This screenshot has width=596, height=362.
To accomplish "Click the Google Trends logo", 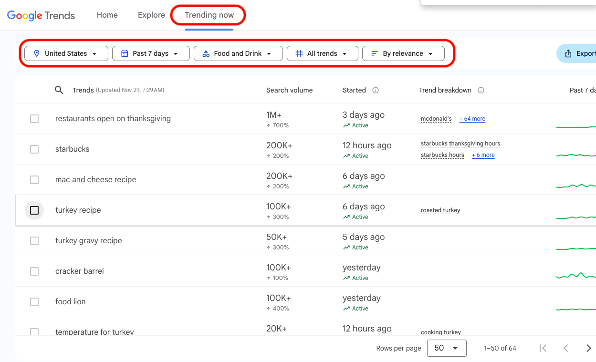I will coord(41,15).
